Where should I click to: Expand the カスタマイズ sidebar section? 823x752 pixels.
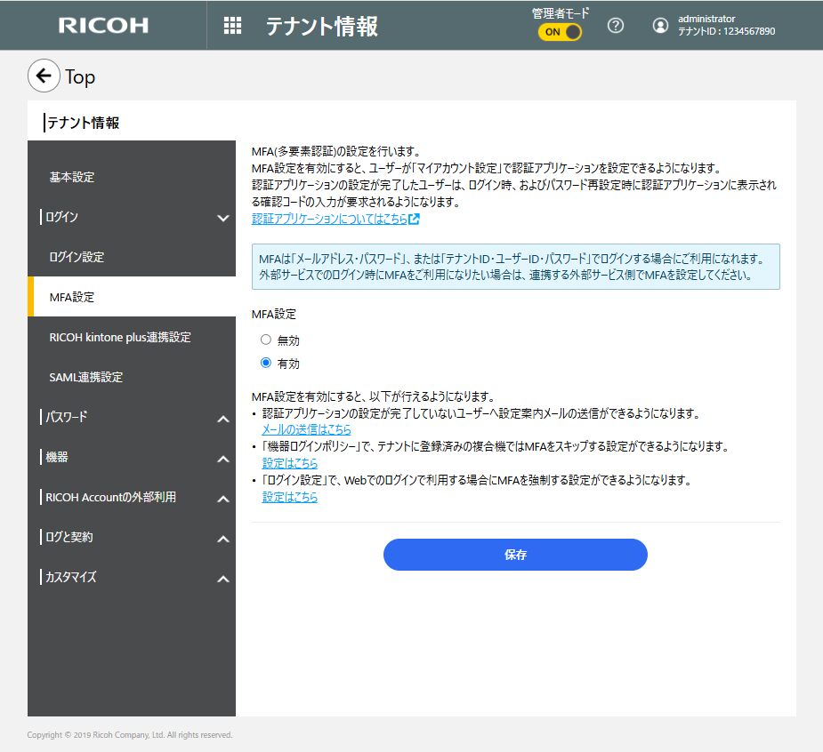pos(222,578)
